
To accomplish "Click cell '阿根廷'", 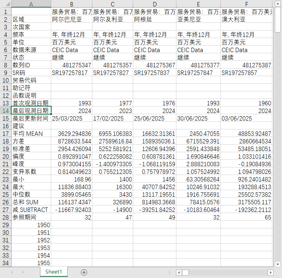I will 155,19.
